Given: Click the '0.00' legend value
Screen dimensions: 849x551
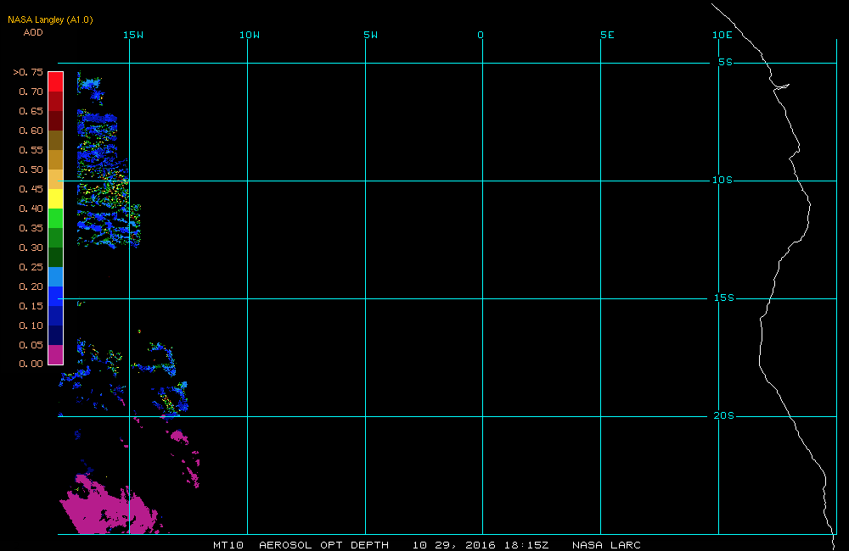Looking at the screenshot, I should click(x=31, y=364).
